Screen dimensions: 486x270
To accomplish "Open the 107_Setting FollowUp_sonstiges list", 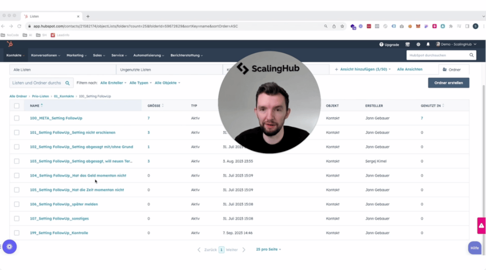I will (59, 219).
